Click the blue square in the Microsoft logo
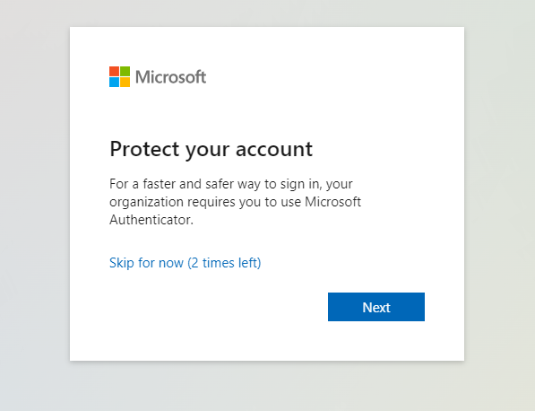This screenshot has height=411, width=535. (x=114, y=82)
